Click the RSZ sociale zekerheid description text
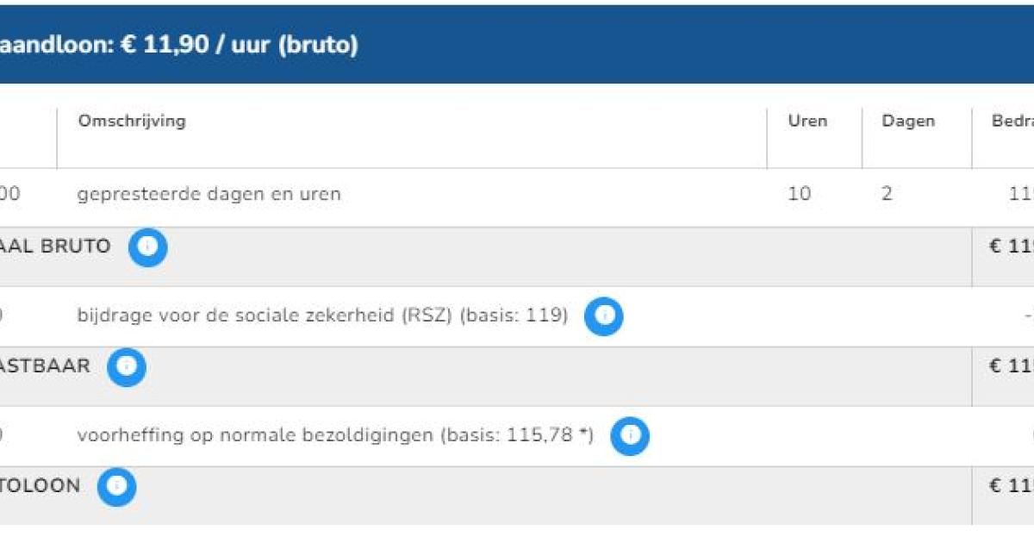 tap(322, 315)
